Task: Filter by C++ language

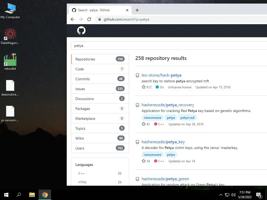Action: pos(100,173)
